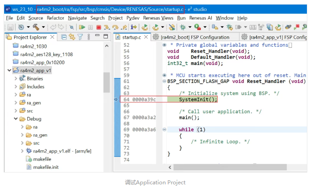Open dropdown next to Debug bug icon
The image size is (311, 193).
(x=190, y=27)
